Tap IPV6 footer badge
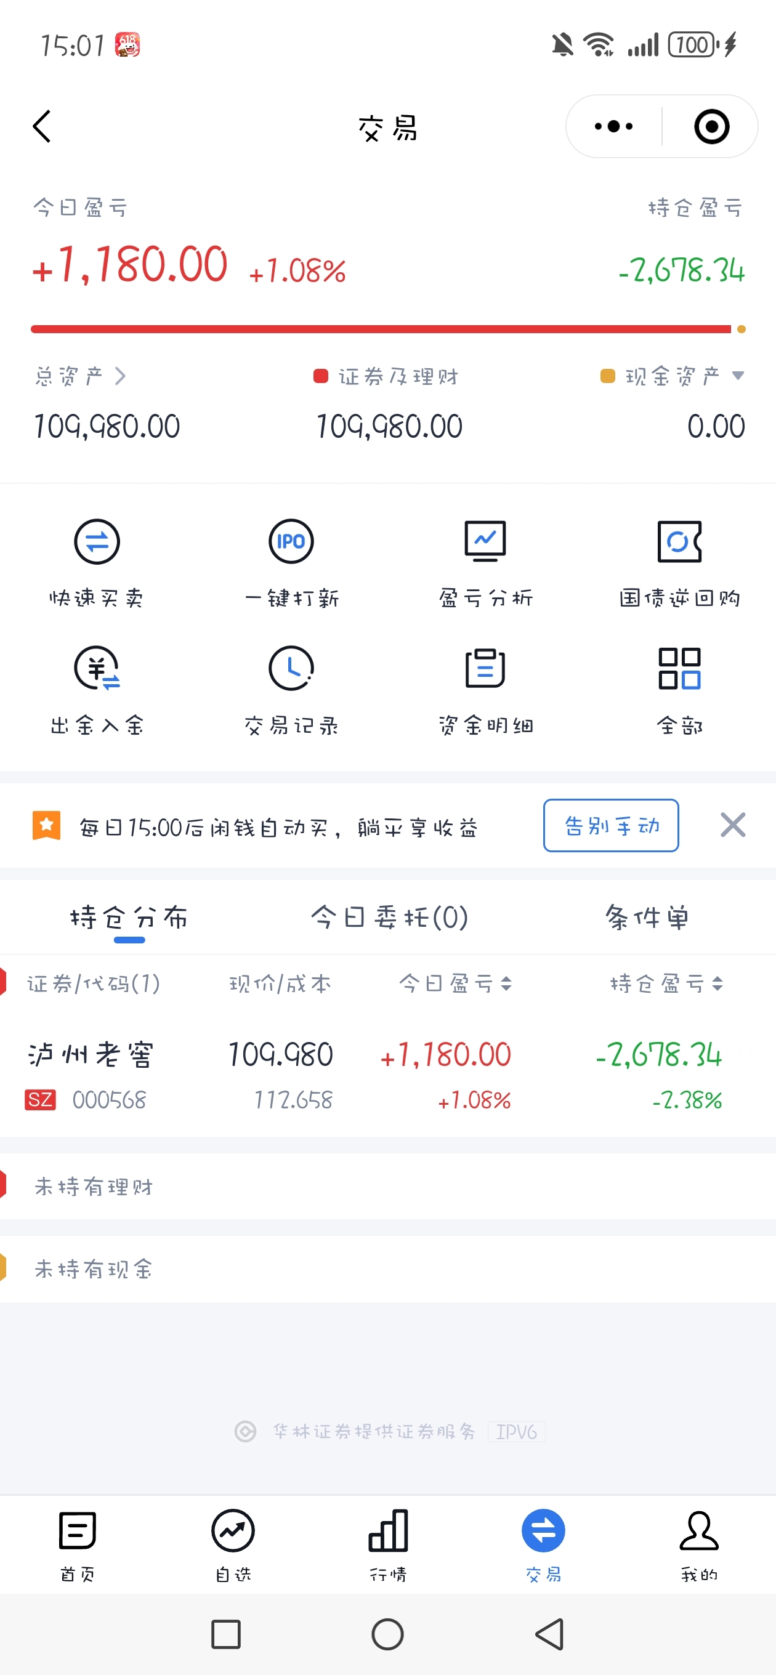 point(517,1432)
